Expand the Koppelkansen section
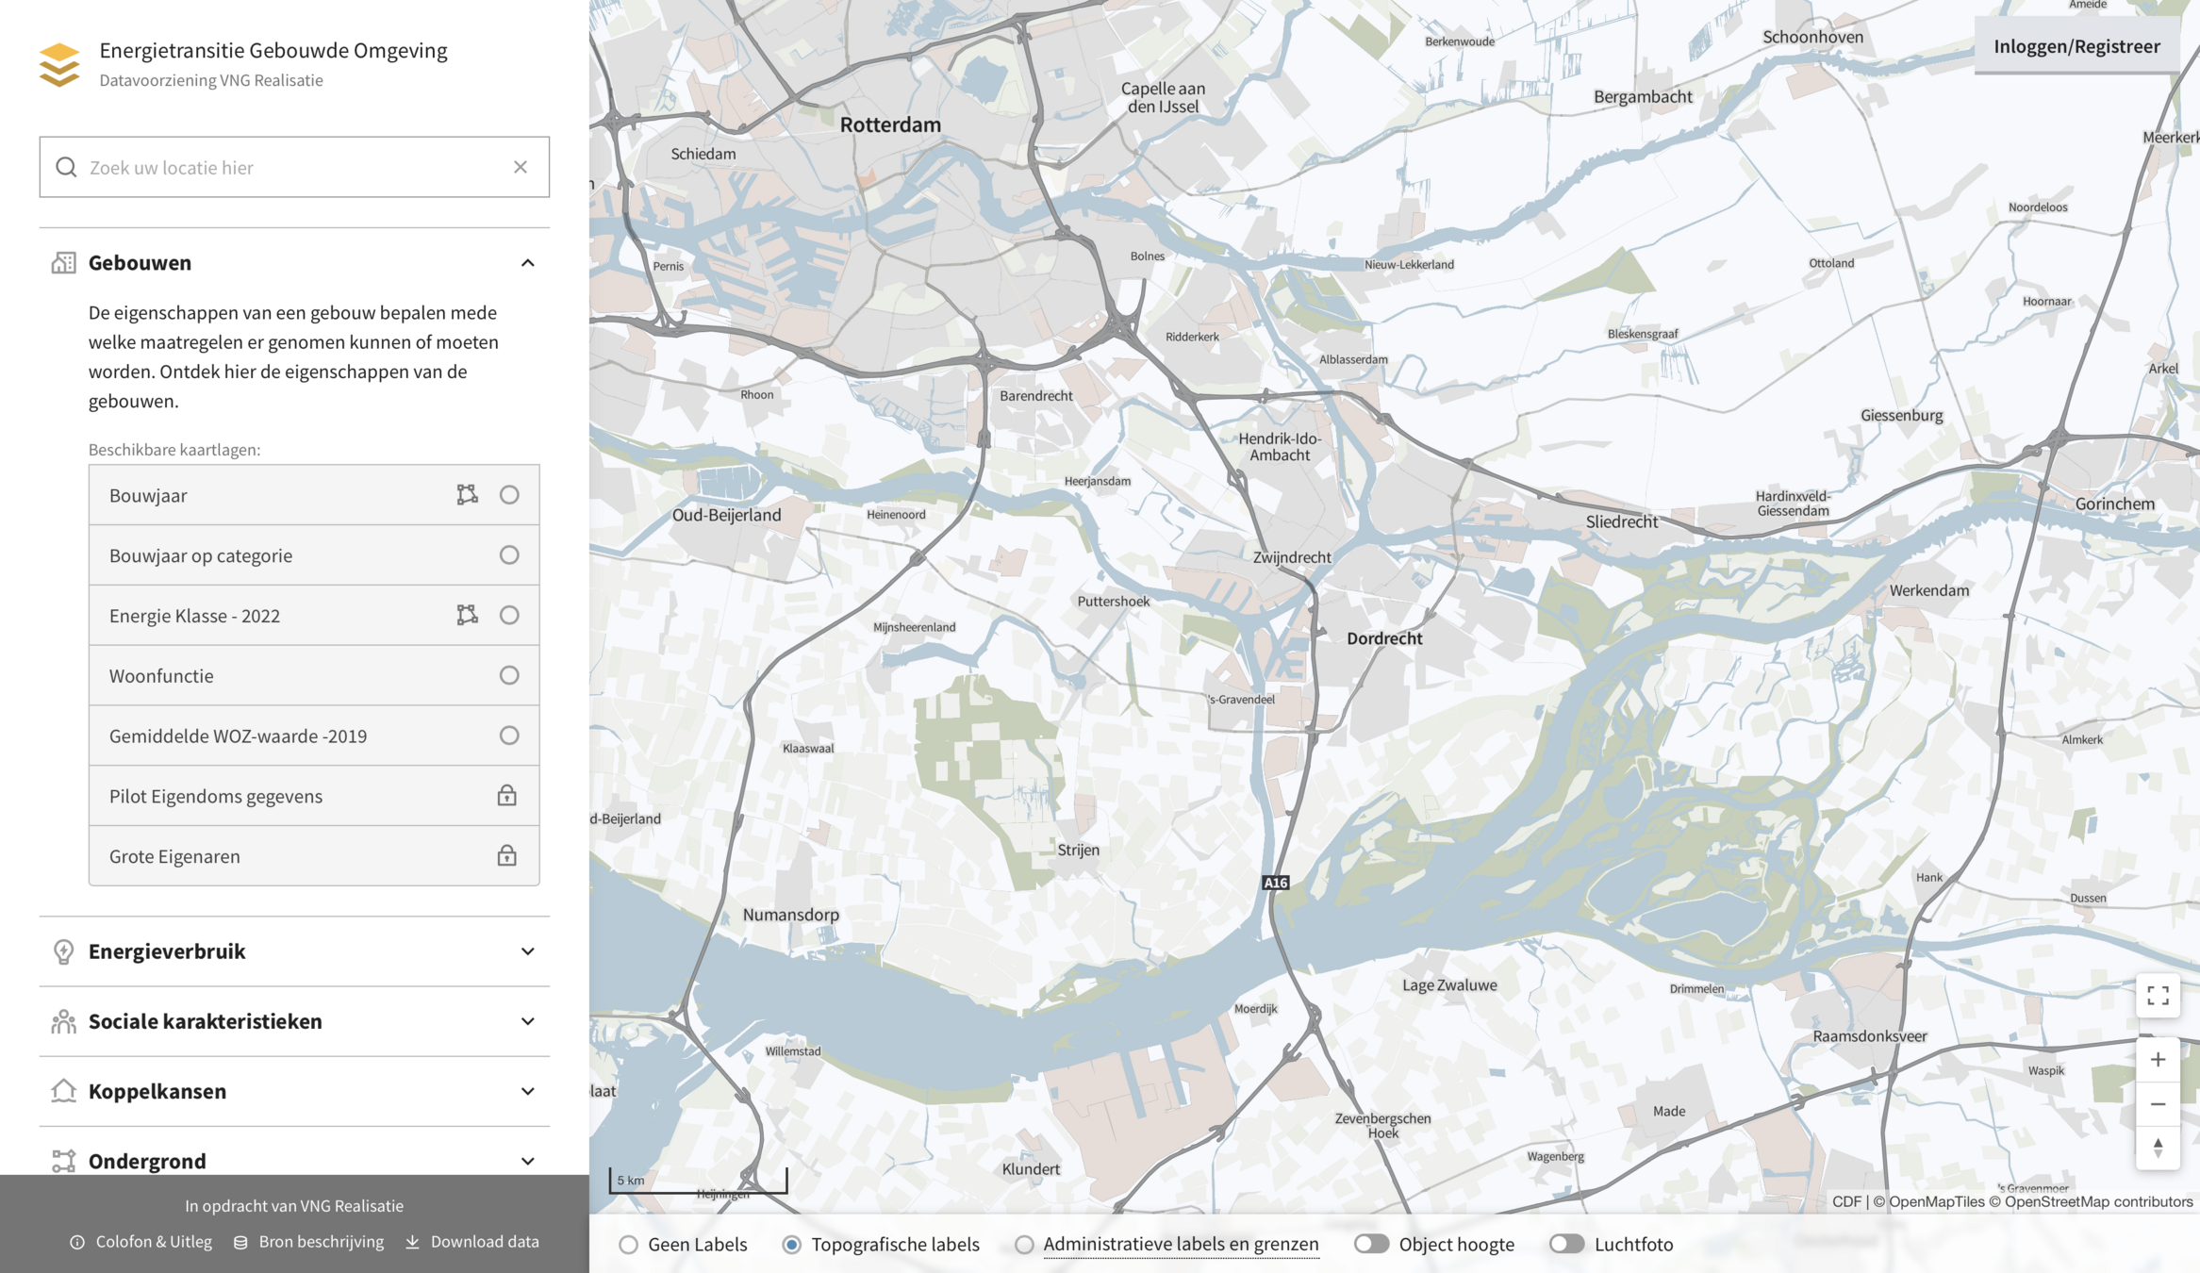 click(527, 1091)
